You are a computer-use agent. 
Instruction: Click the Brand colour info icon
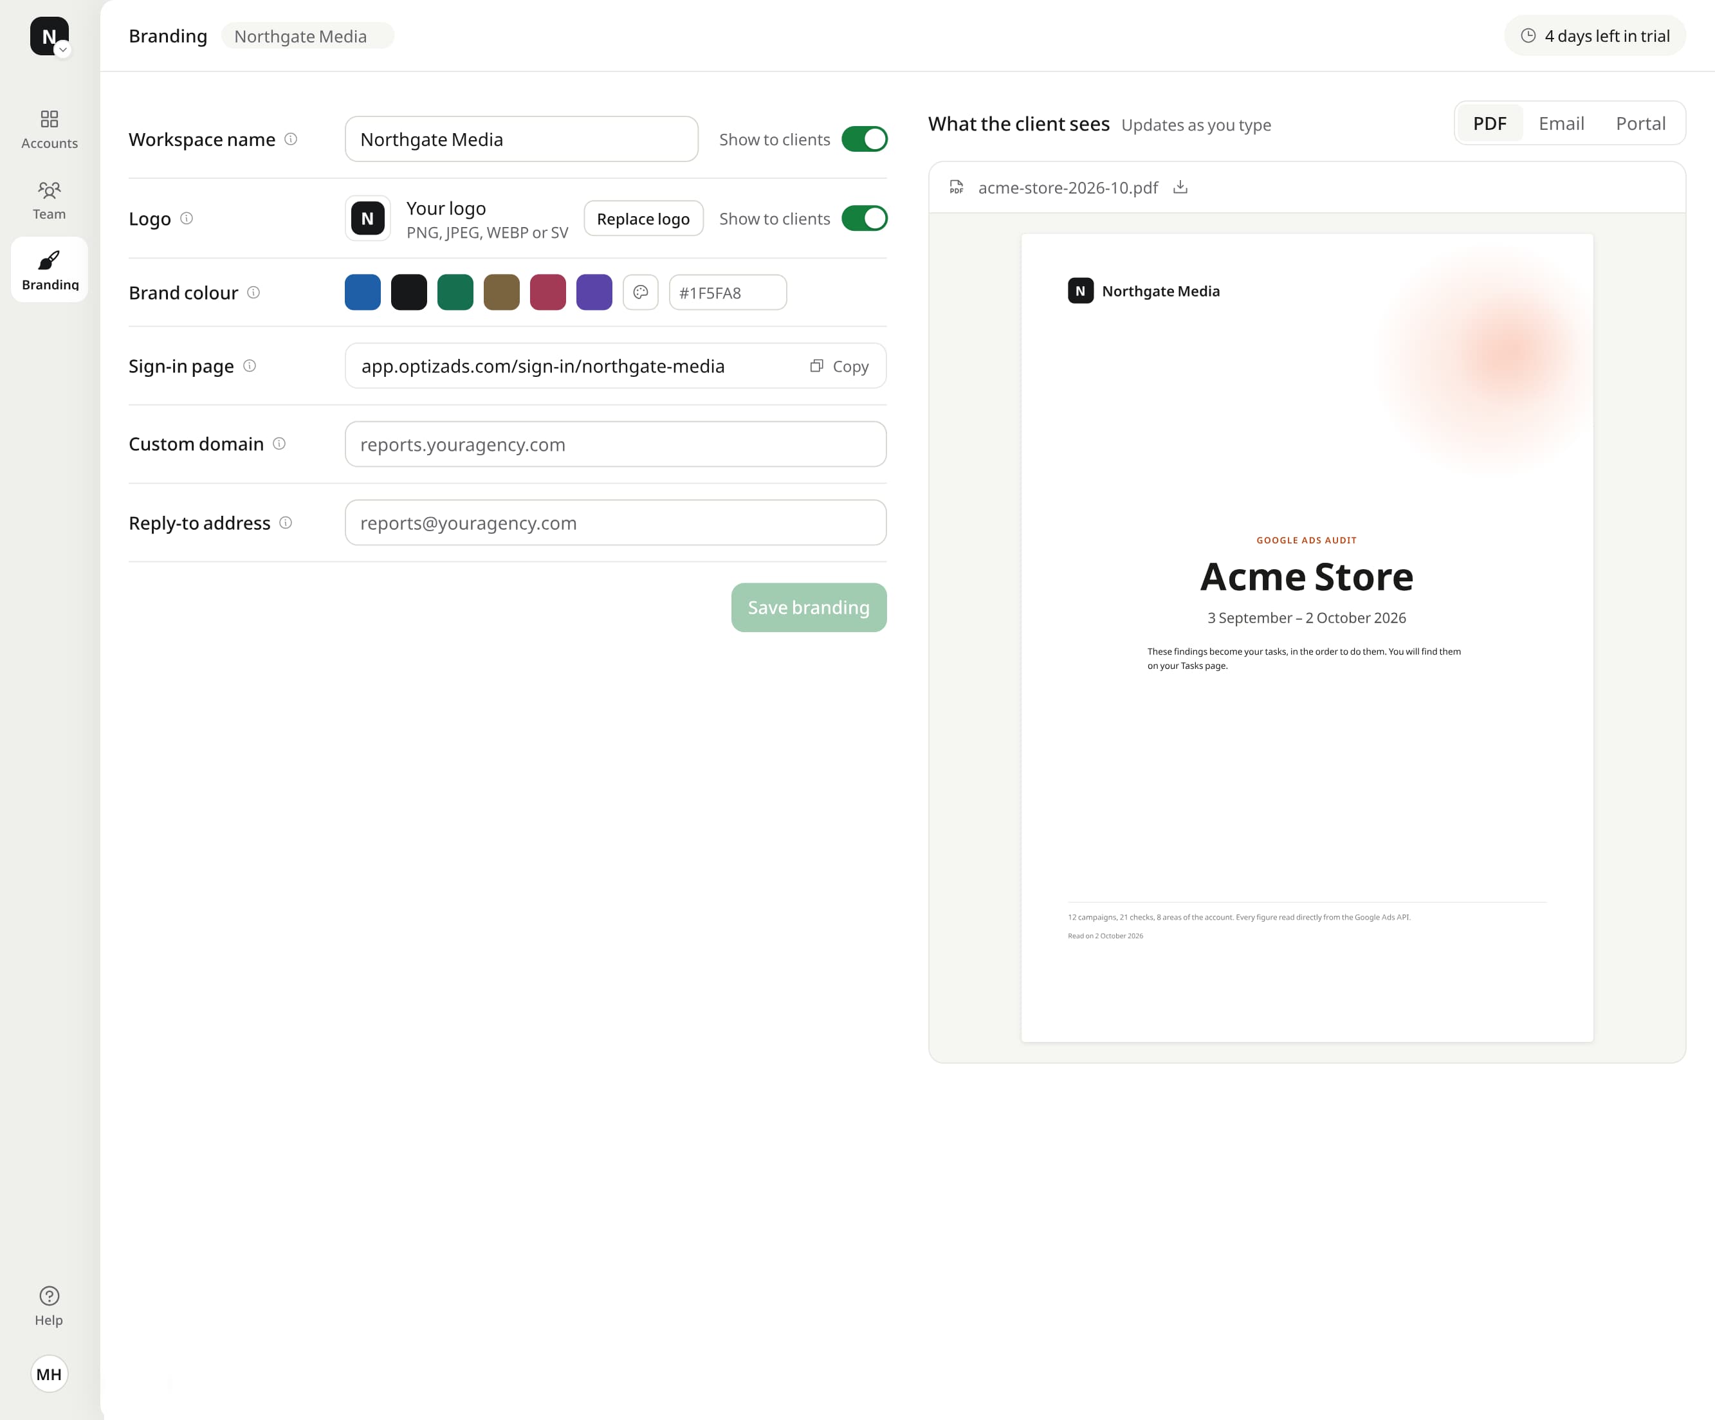click(253, 293)
